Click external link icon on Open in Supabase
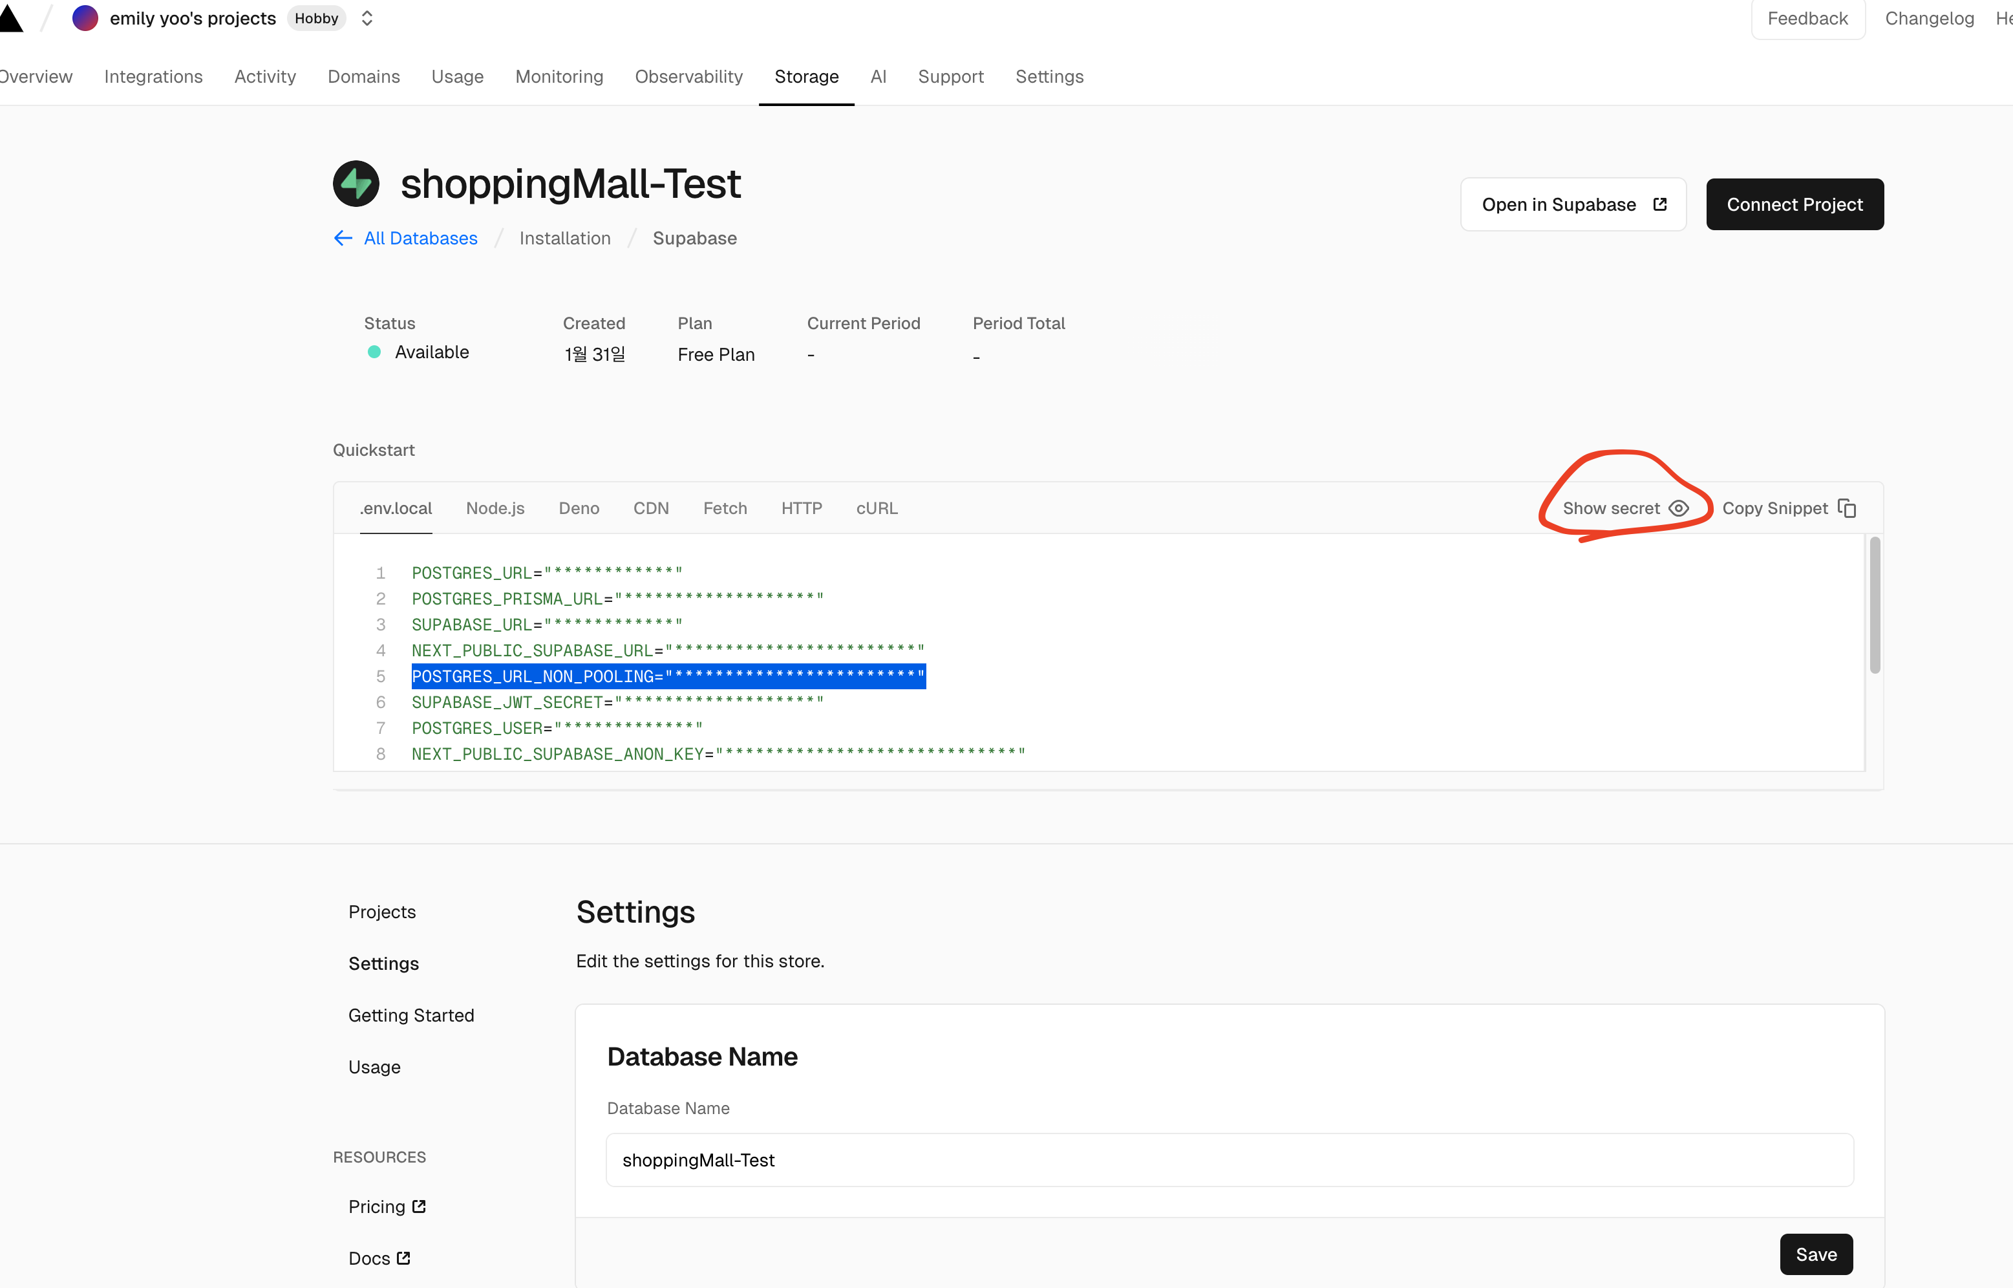Image resolution: width=2013 pixels, height=1288 pixels. click(1660, 204)
